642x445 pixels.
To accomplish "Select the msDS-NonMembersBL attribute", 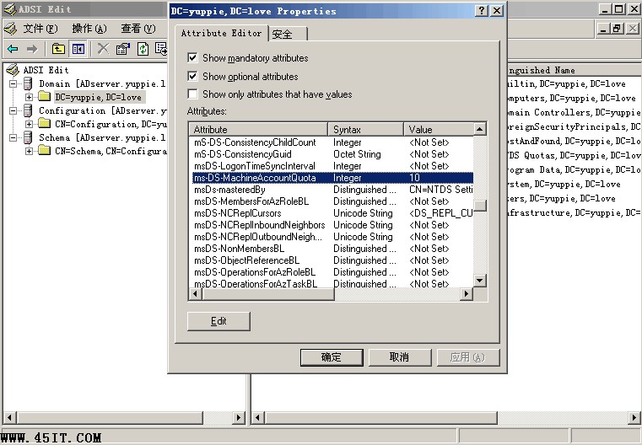I will click(239, 249).
